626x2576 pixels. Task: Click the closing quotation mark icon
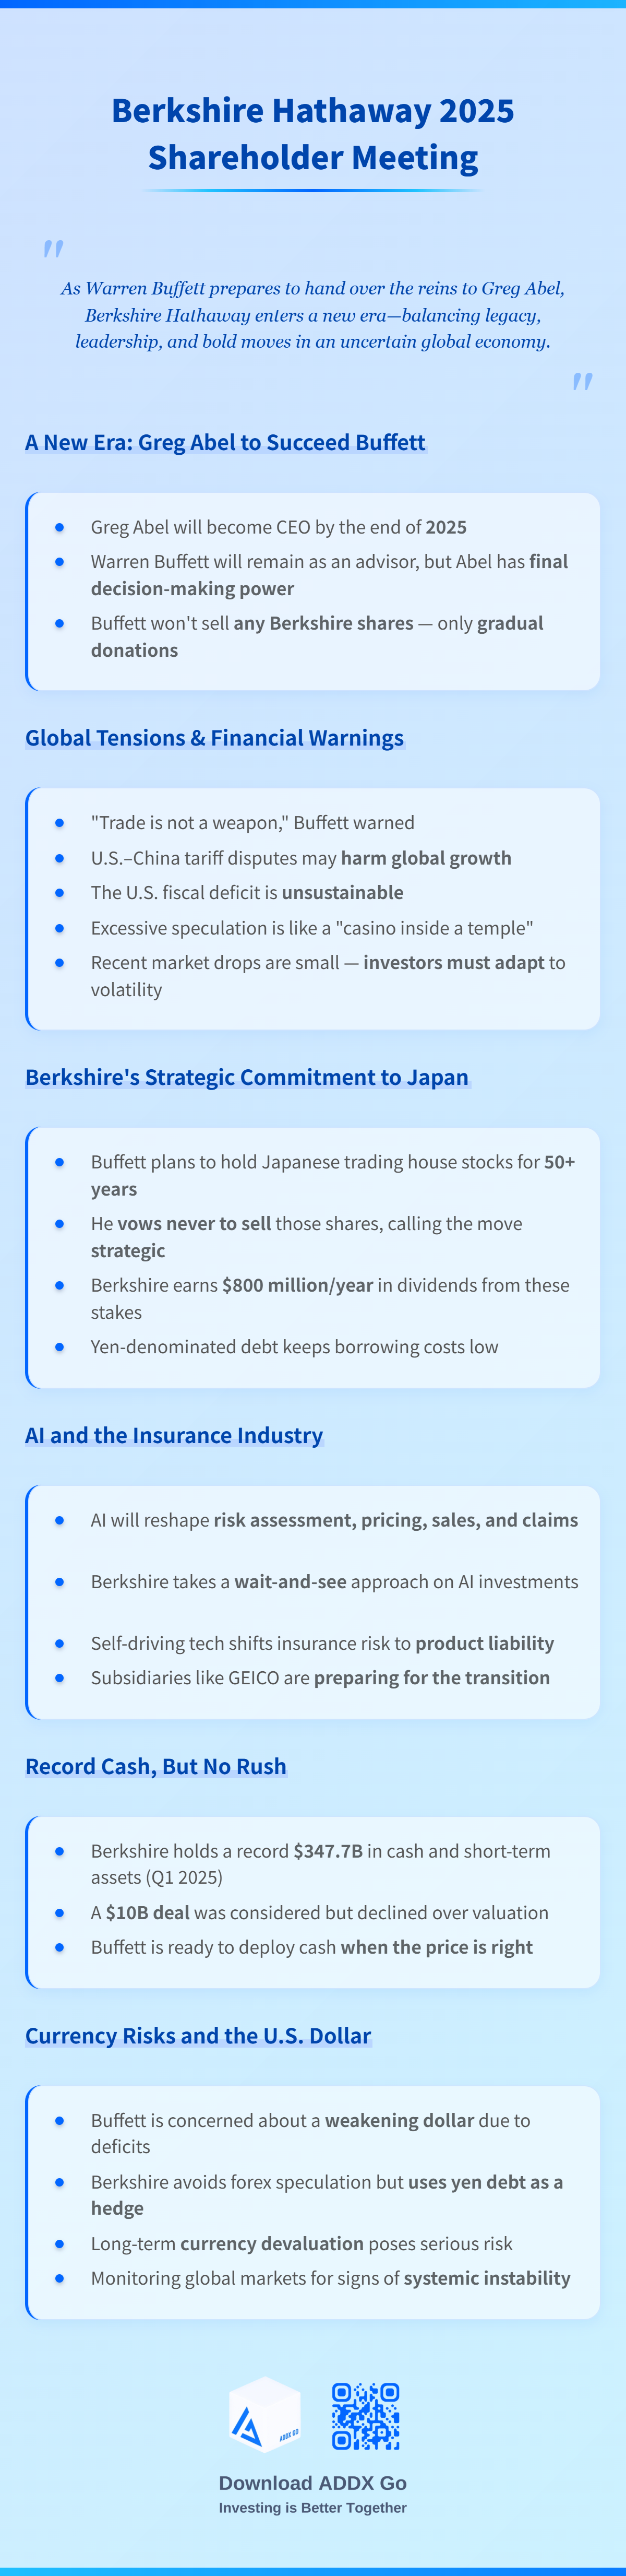[x=583, y=381]
